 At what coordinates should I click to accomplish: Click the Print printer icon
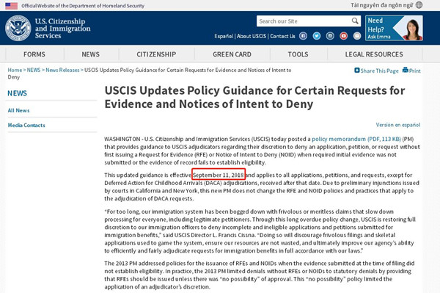[406, 70]
